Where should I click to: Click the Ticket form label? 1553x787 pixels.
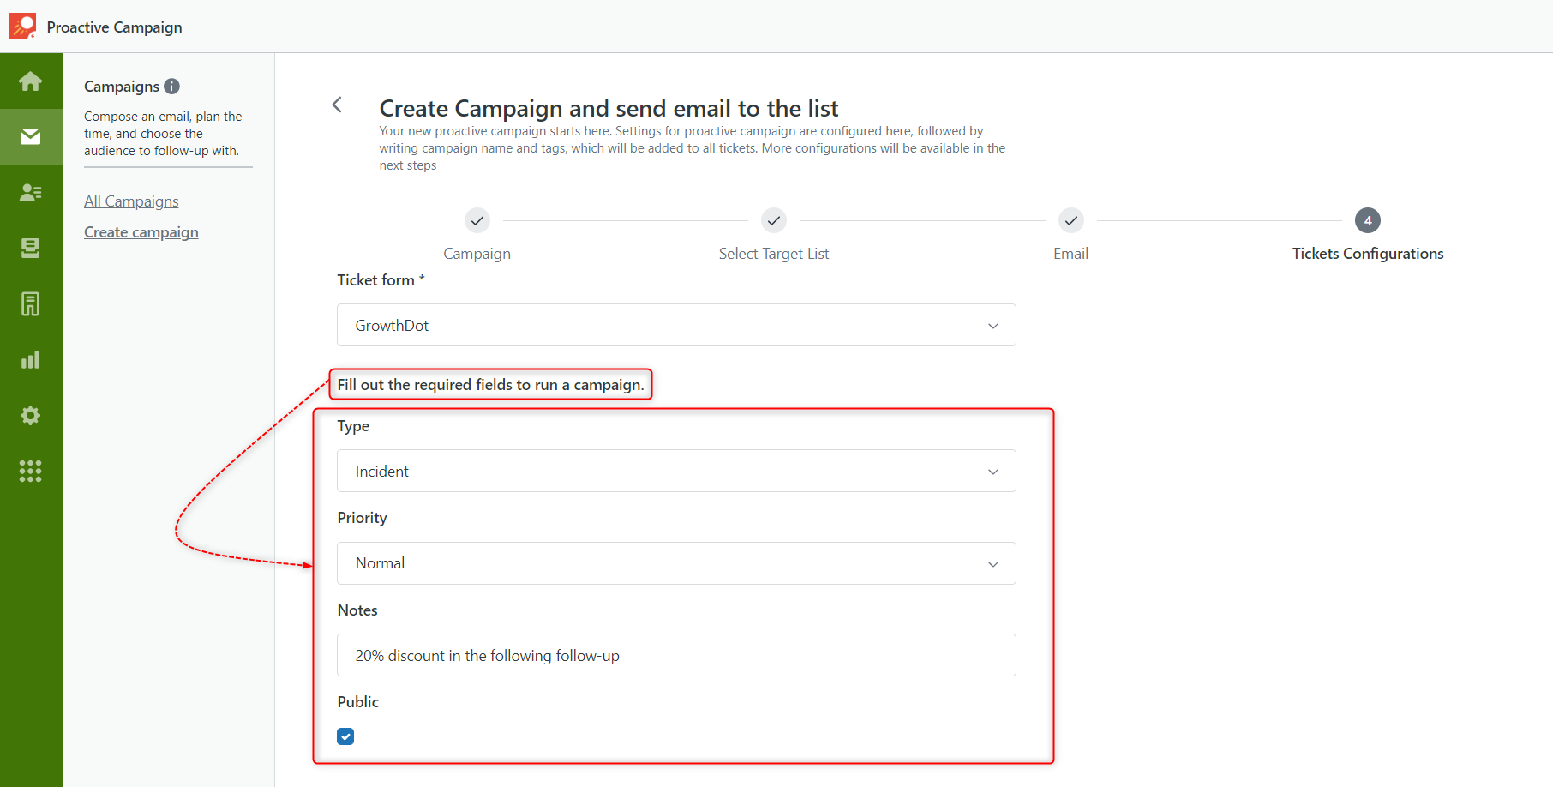coord(381,280)
